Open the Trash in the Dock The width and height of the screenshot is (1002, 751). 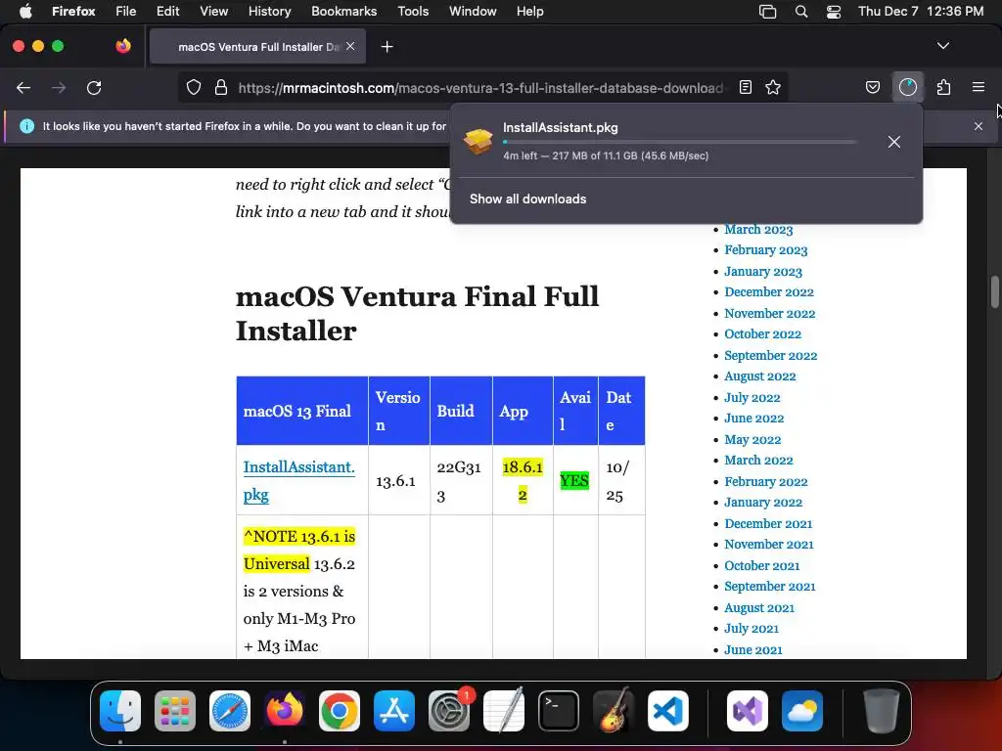pyautogui.click(x=882, y=711)
